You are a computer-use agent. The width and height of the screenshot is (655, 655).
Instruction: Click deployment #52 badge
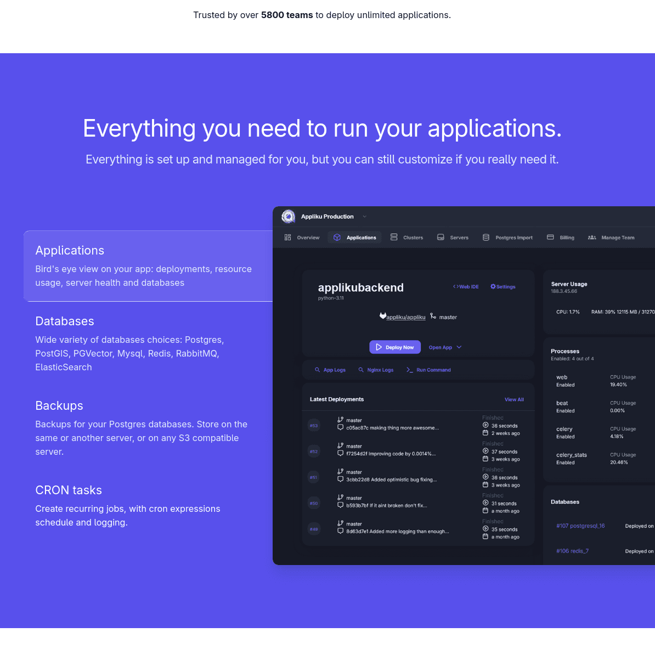pos(314,451)
